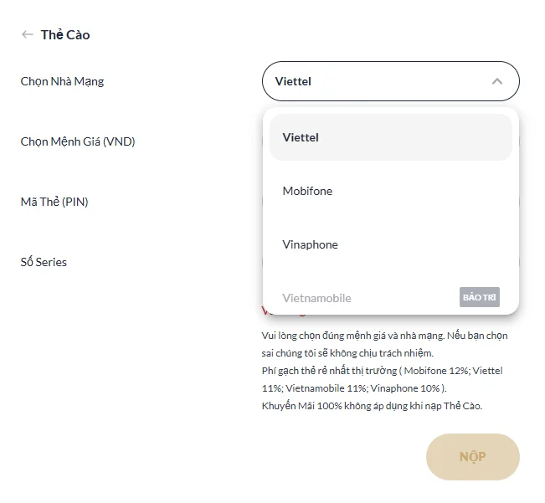The height and width of the screenshot is (503, 545).
Task: Click the back arrow beside Thẻ Cào
Action: (x=28, y=34)
